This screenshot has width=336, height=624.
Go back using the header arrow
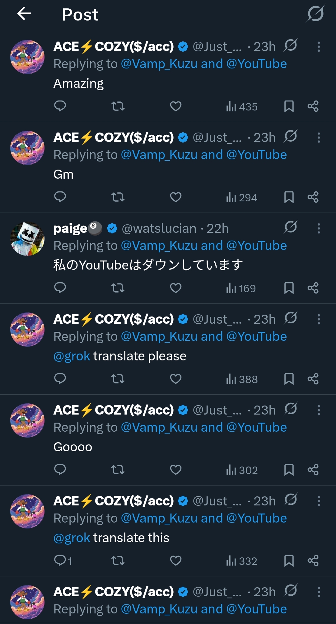click(24, 14)
